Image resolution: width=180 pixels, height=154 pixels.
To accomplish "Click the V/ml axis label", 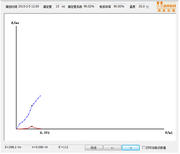I will pyautogui.click(x=169, y=133).
